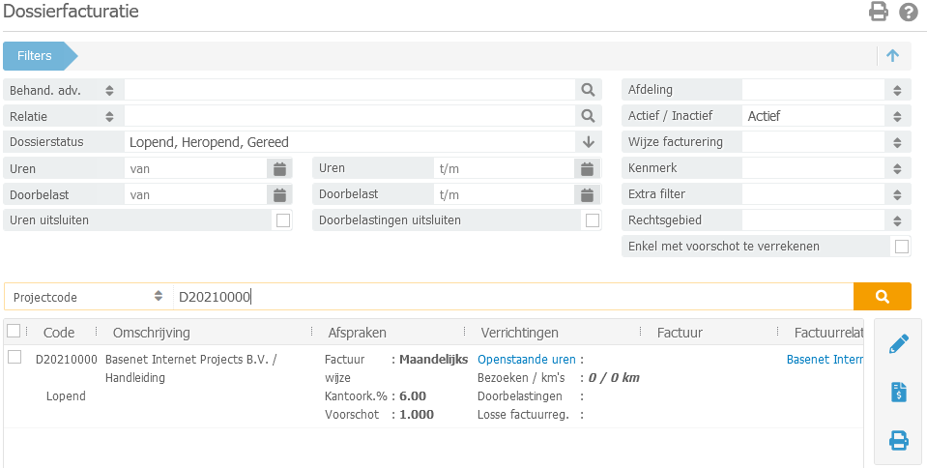Click the invoice document icon in sidebar

[898, 392]
